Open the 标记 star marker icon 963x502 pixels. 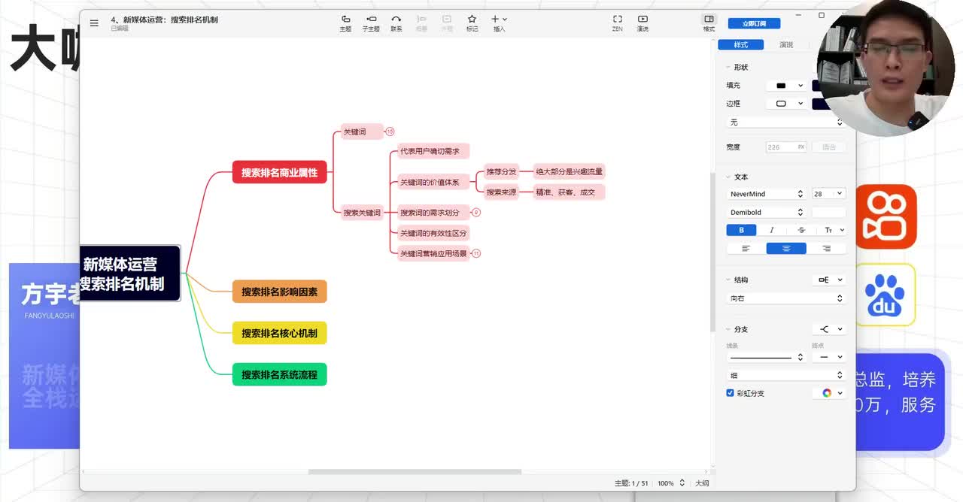(472, 23)
